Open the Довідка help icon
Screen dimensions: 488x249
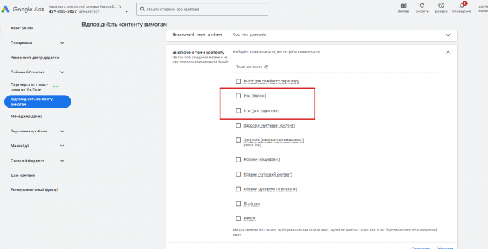(442, 6)
